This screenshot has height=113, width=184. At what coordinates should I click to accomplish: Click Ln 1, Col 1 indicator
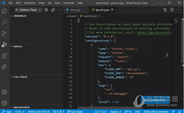pyautogui.click(x=101, y=111)
